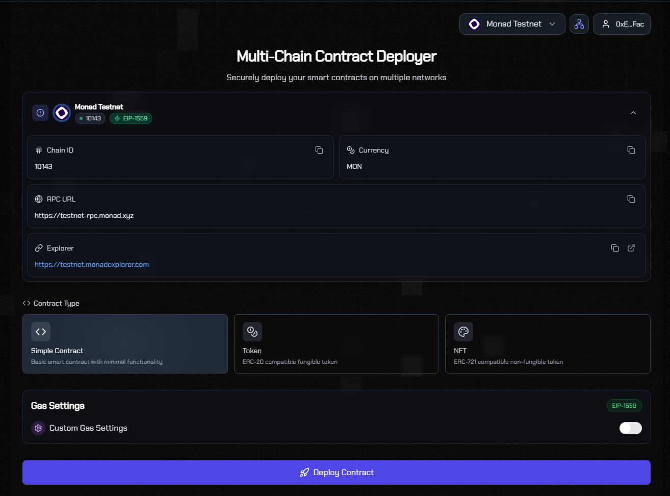The height and width of the screenshot is (496, 670).
Task: Click the rocket icon on Deploy button
Action: (304, 473)
